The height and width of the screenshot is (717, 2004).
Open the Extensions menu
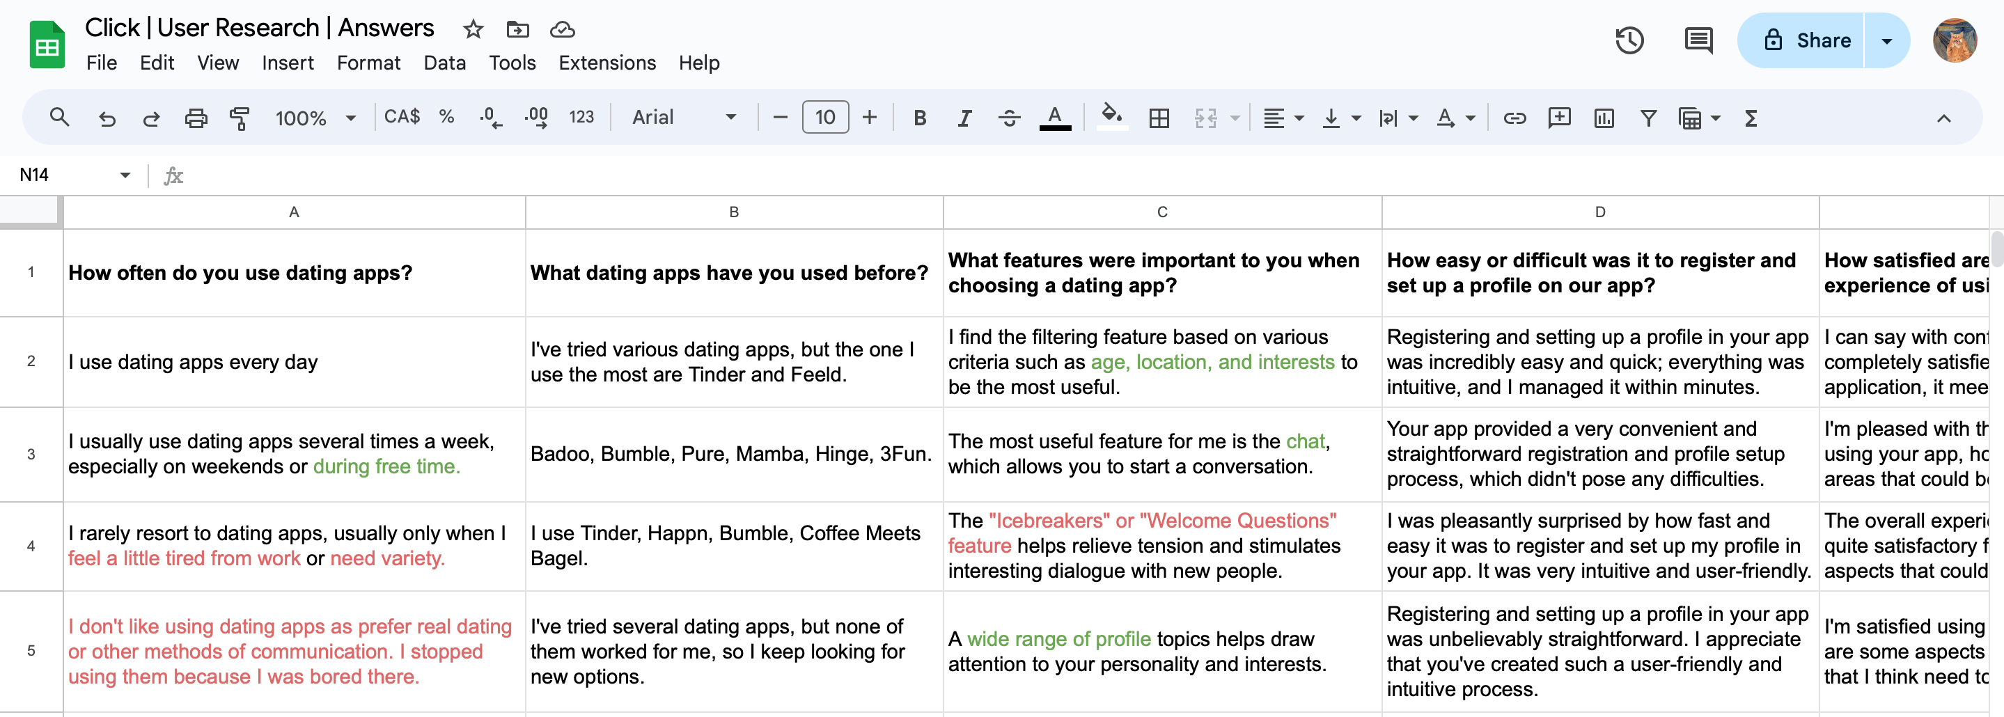pos(606,63)
